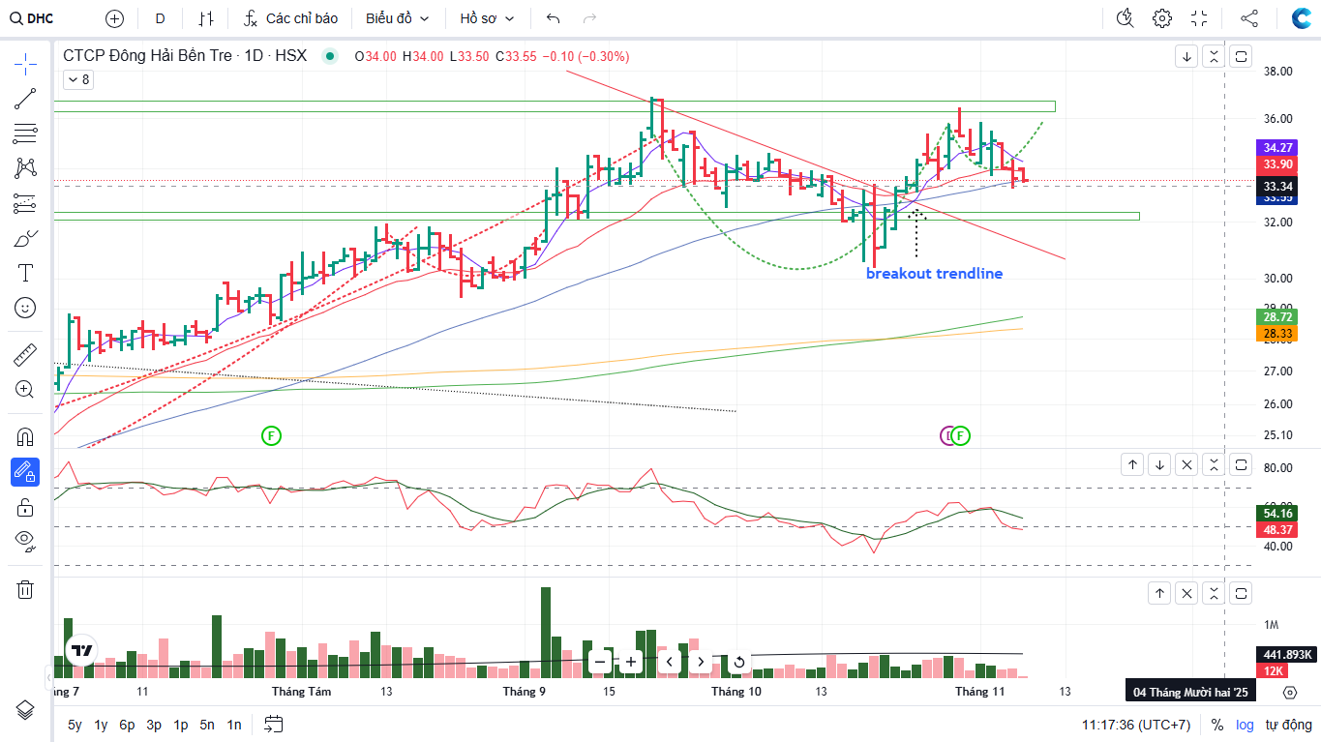Toggle lock all drawing tools
The height and width of the screenshot is (742, 1321).
[25, 507]
